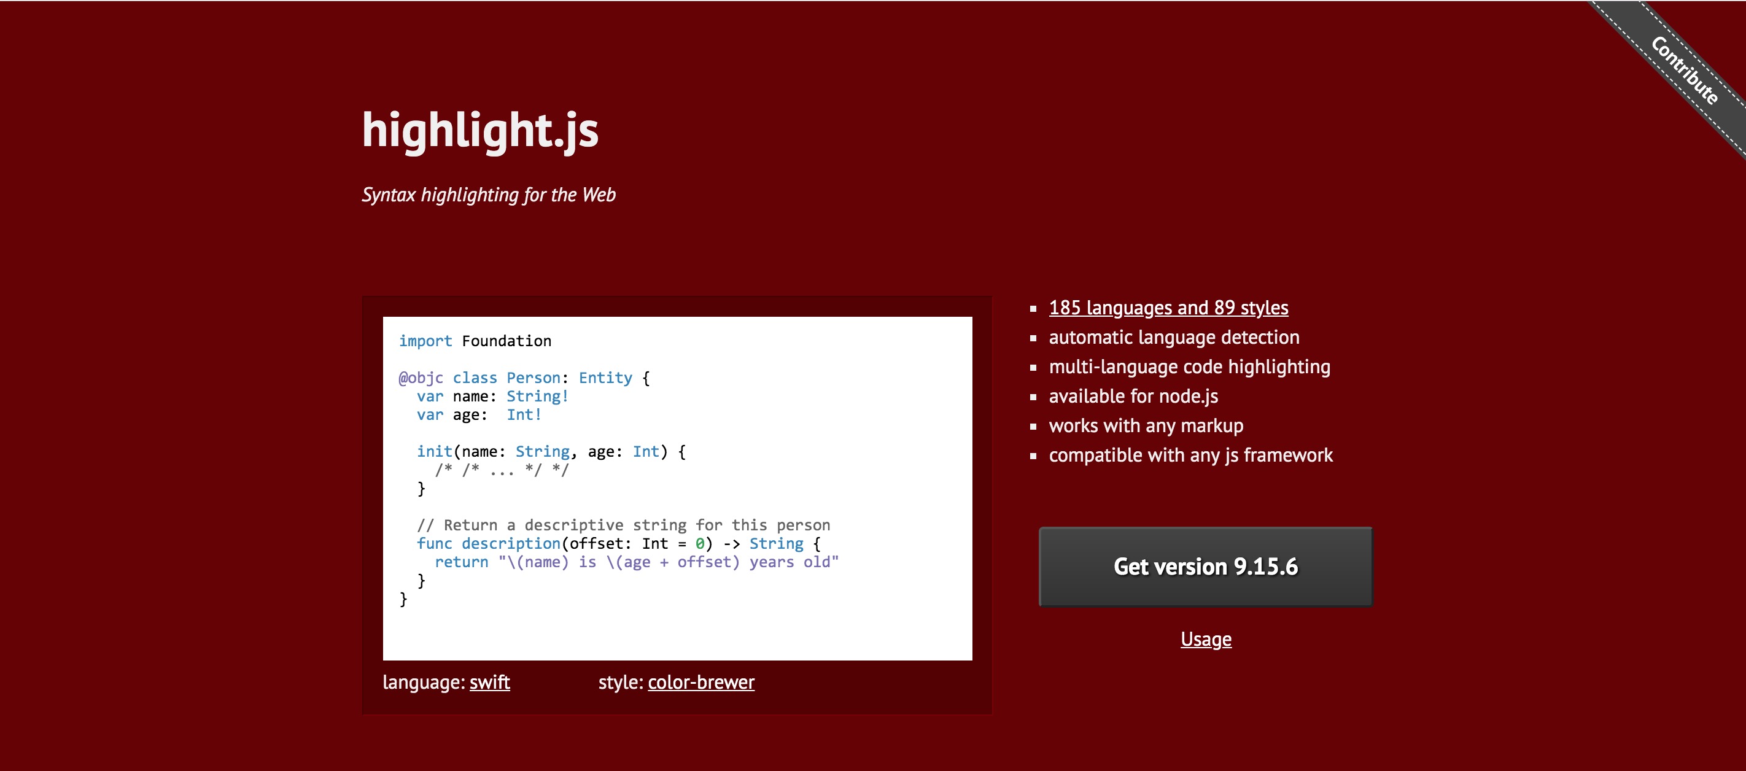Click the color-brewer style link
Viewport: 1746px width, 771px height.
click(700, 682)
